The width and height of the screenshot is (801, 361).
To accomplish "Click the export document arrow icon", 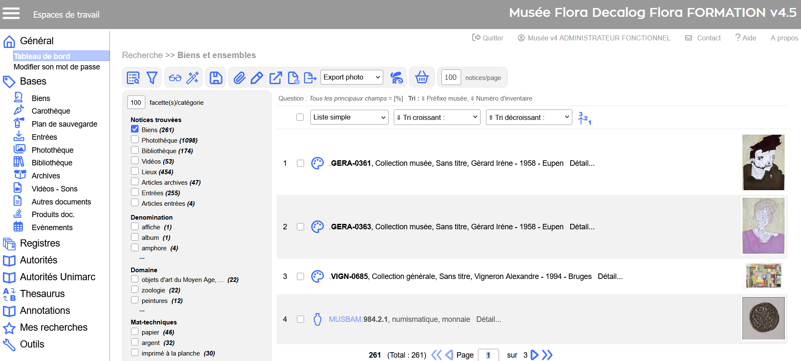I will (310, 78).
